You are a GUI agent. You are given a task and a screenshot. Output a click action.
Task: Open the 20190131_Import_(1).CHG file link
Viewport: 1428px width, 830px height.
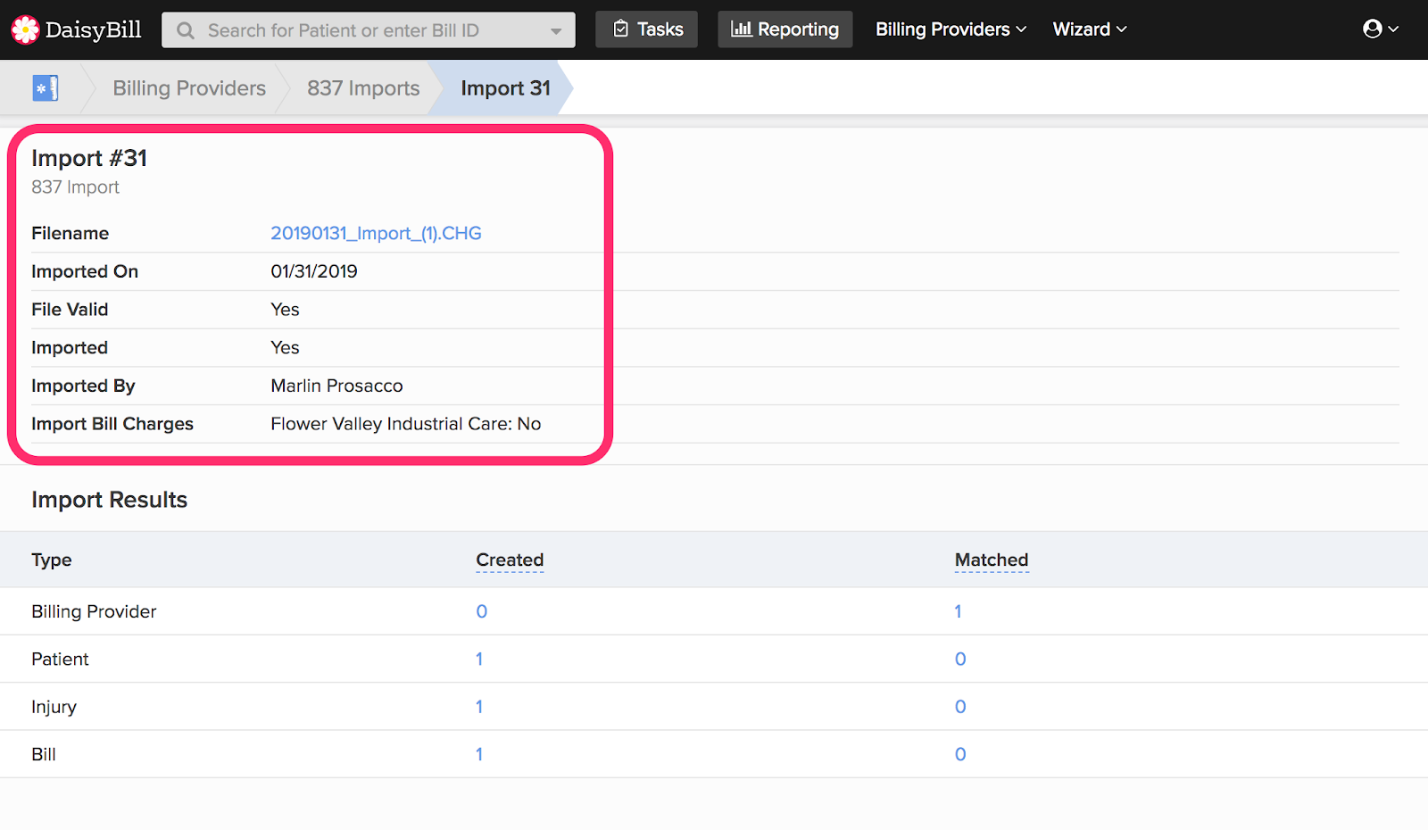(x=376, y=233)
